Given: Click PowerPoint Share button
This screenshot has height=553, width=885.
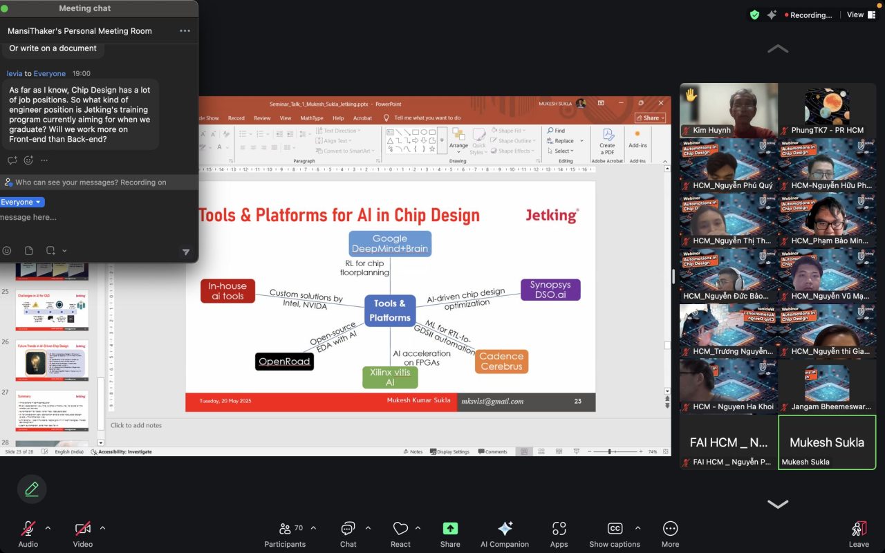Looking at the screenshot, I should [x=651, y=118].
